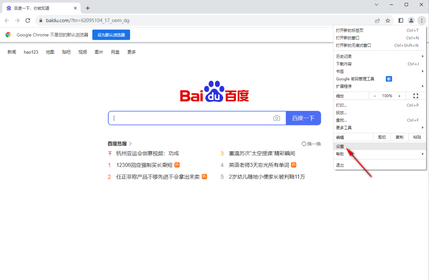Click the address bar URL
Screen dimensions: 429x280
pos(88,21)
